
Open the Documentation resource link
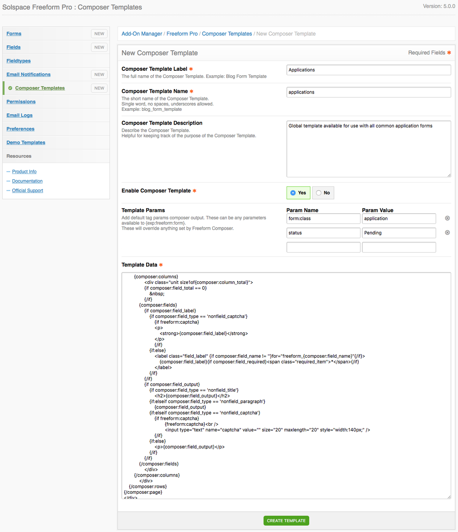(27, 181)
